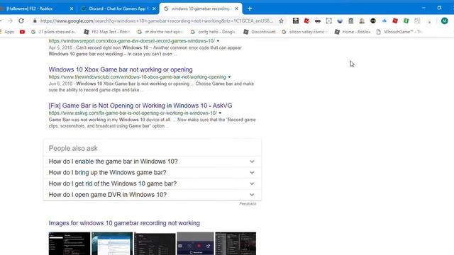454x255 pixels.
Task: Bookmark this page with the star icon
Action: tap(281, 21)
